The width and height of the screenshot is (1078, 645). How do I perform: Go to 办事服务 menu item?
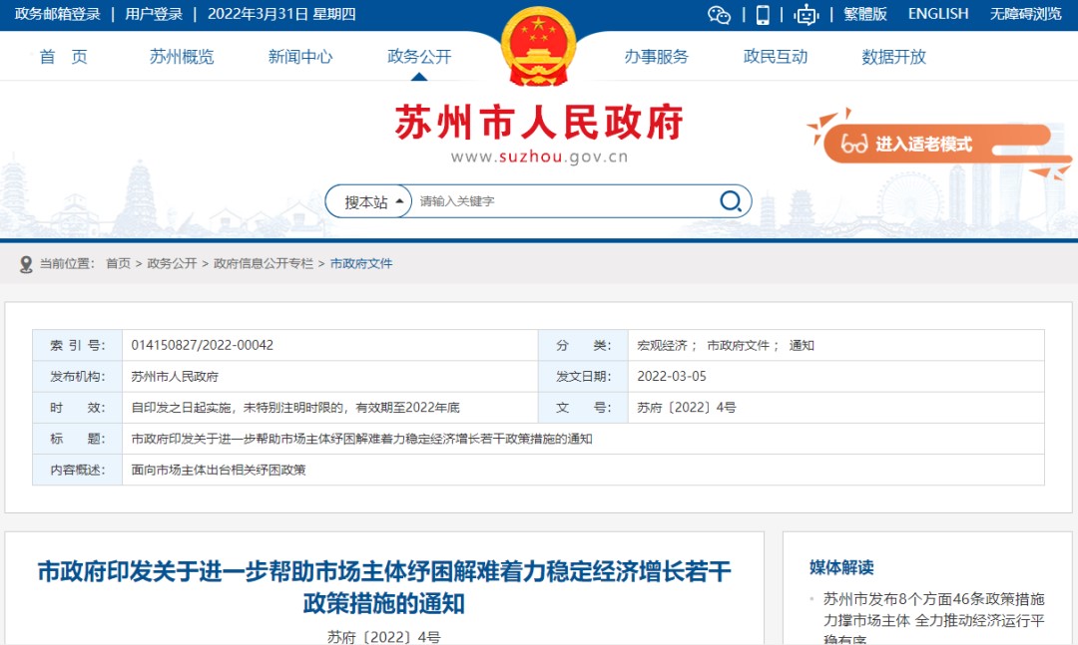(x=656, y=57)
